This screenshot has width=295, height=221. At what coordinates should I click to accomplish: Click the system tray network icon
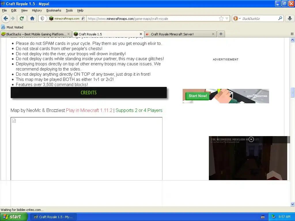point(273,217)
